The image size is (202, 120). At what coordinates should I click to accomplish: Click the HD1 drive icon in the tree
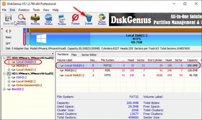tap(9, 73)
